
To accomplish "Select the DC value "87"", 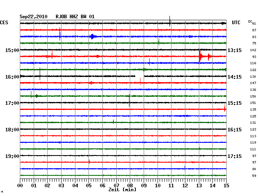I will [x=254, y=30].
